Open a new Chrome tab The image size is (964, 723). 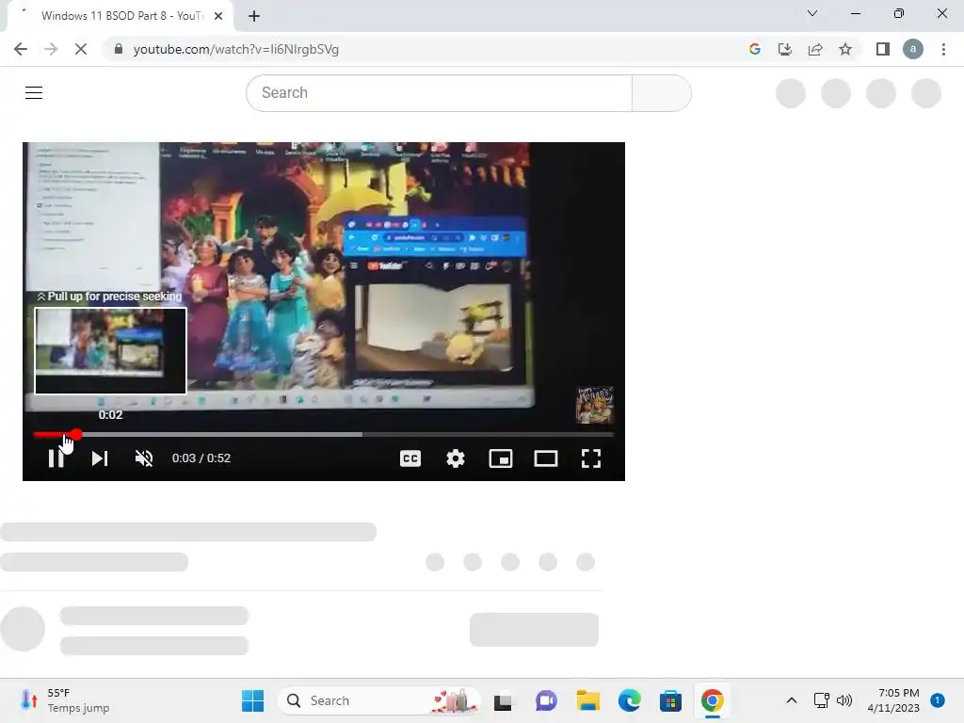[x=254, y=16]
